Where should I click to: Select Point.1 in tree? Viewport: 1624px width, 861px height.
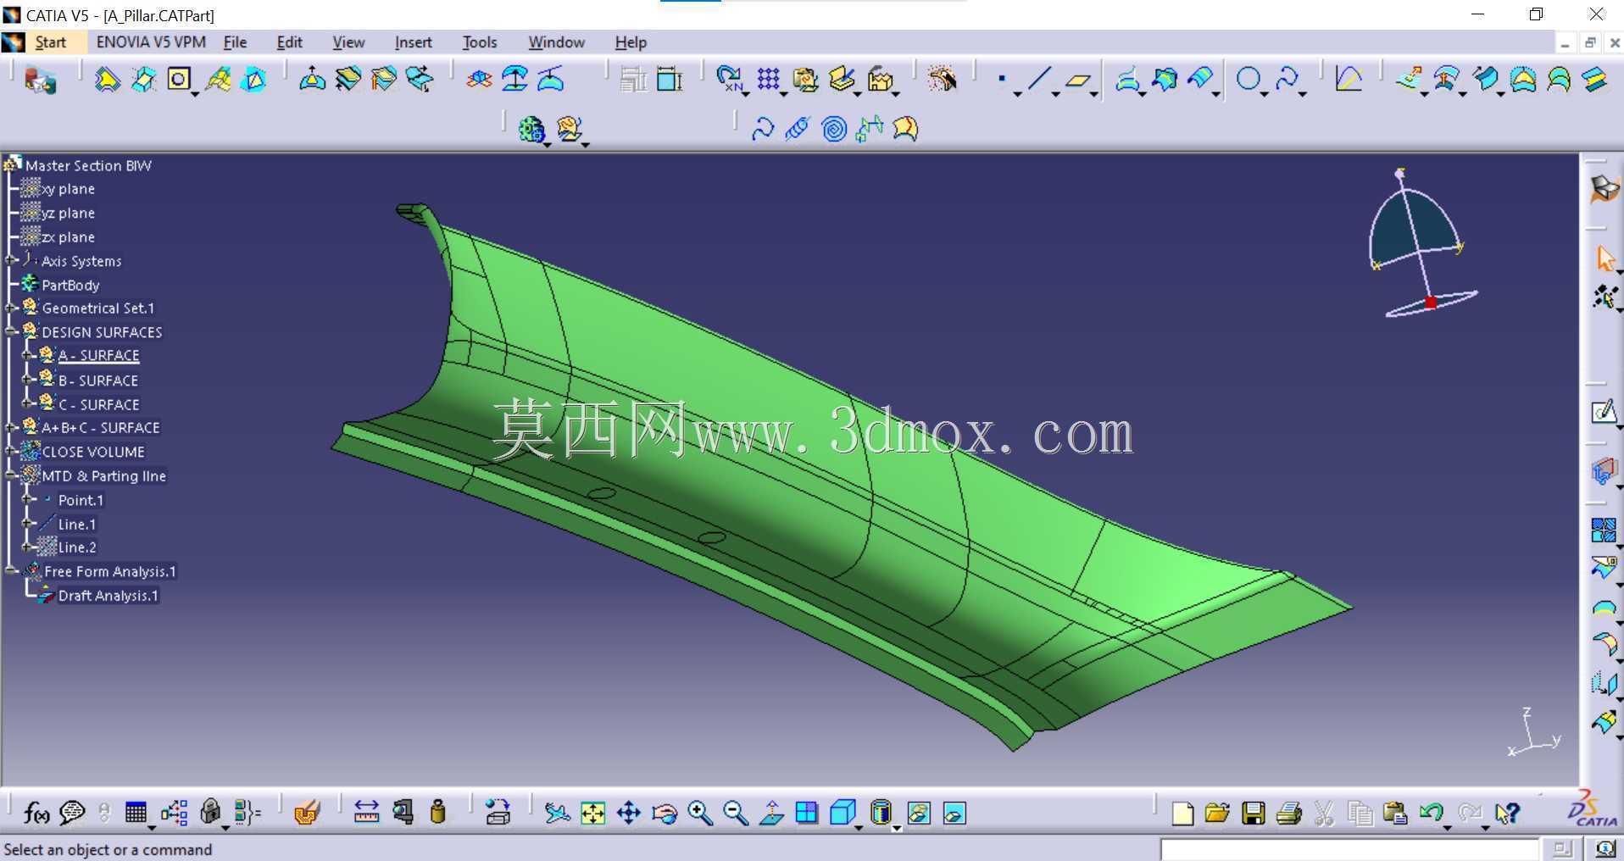81,500
